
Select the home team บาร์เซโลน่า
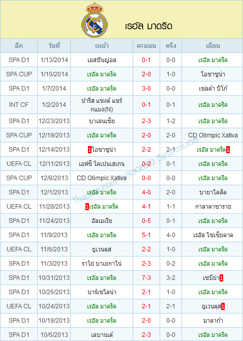pyautogui.click(x=102, y=292)
